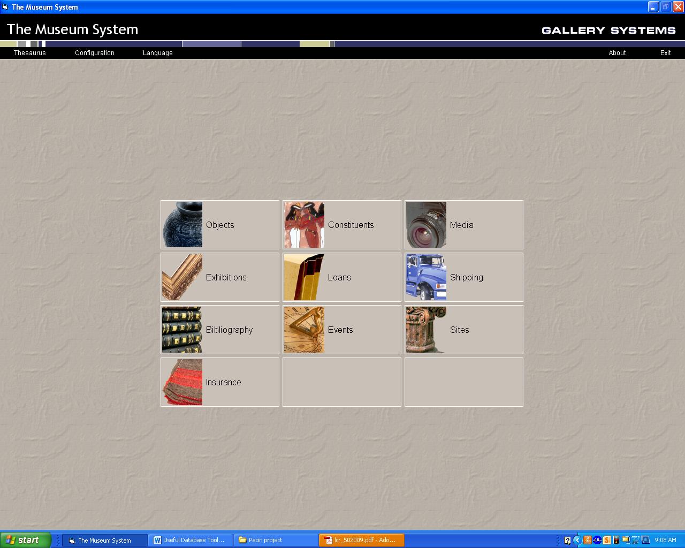Select the Insurance blanket icon
The height and width of the screenshot is (548, 685).
coord(182,382)
